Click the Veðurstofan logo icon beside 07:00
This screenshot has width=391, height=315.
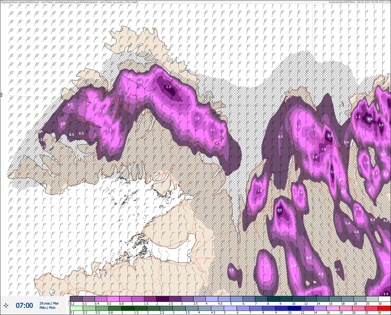click(x=6, y=305)
